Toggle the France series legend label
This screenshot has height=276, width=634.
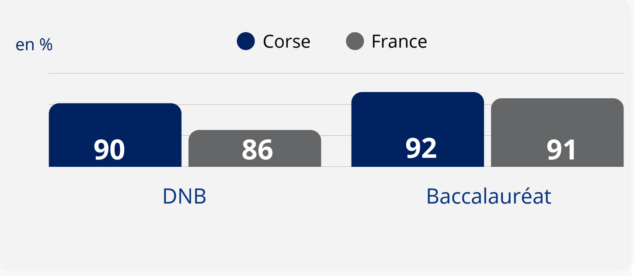399,41
